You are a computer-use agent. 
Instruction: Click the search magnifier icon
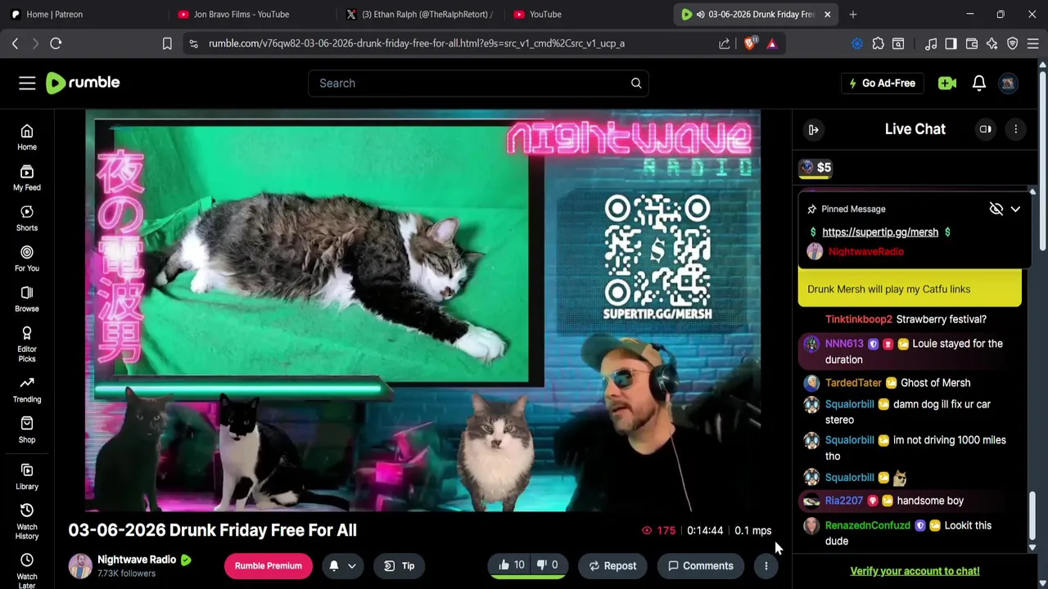point(636,83)
